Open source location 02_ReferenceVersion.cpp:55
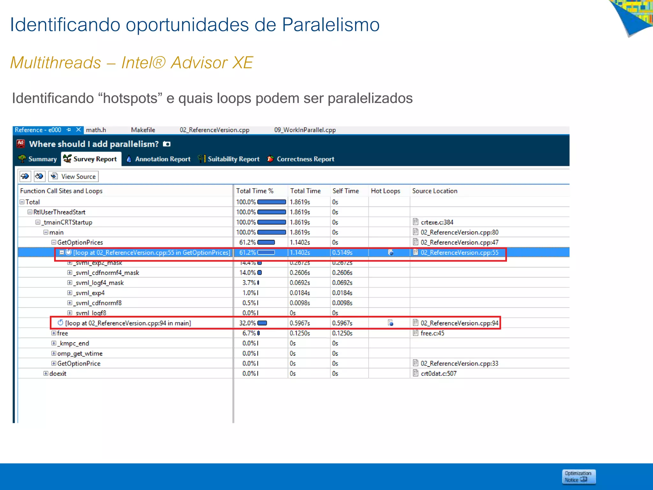Screen dimensions: 653x490 (x=459, y=253)
